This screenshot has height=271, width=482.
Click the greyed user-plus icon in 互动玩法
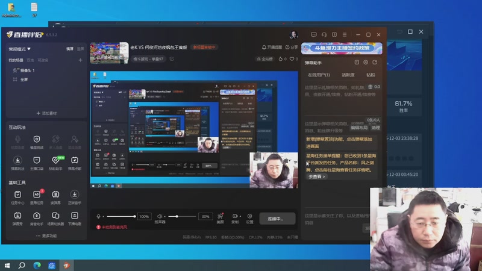click(74, 139)
